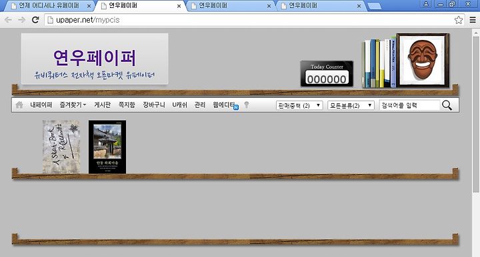Expand the 즐겨찾기 menu
The height and width of the screenshot is (257, 480).
(73, 105)
